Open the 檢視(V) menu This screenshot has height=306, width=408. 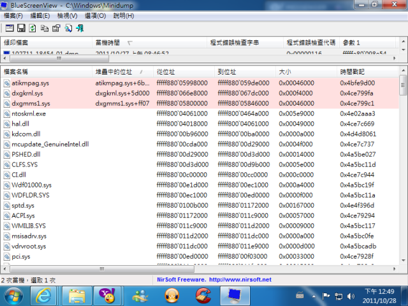pos(67,16)
